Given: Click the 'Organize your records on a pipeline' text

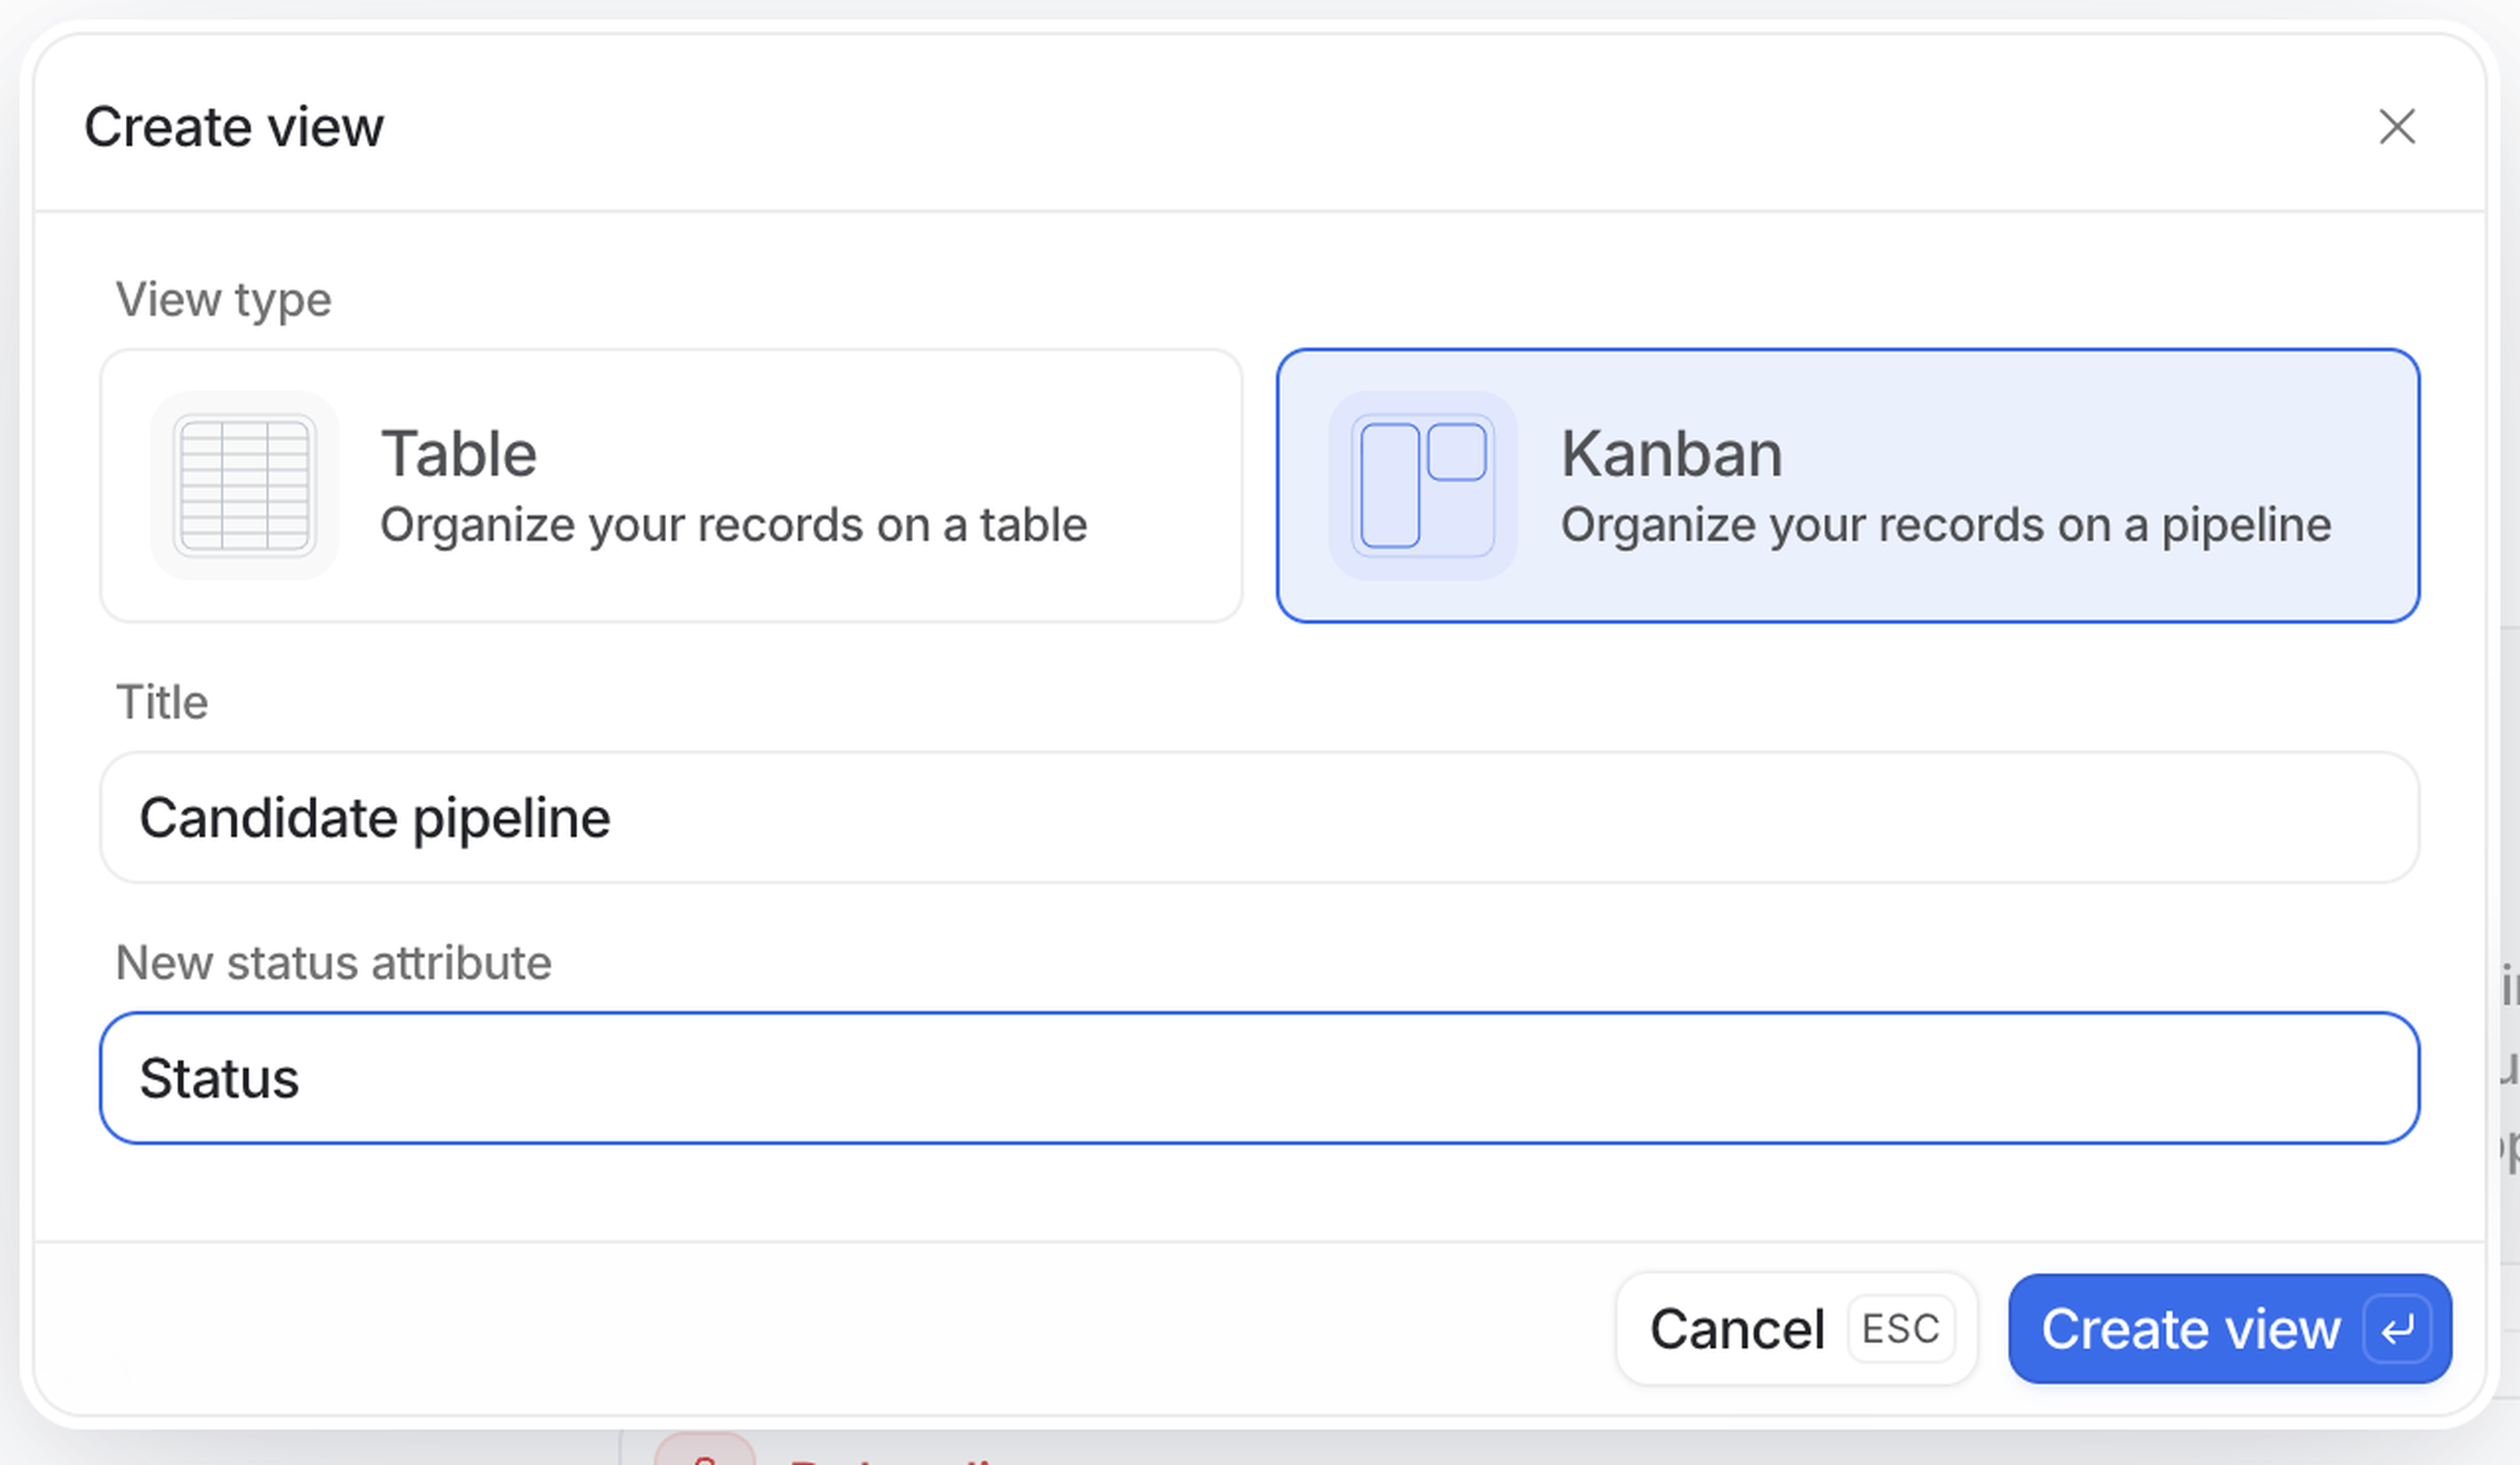Looking at the screenshot, I should (x=1945, y=525).
